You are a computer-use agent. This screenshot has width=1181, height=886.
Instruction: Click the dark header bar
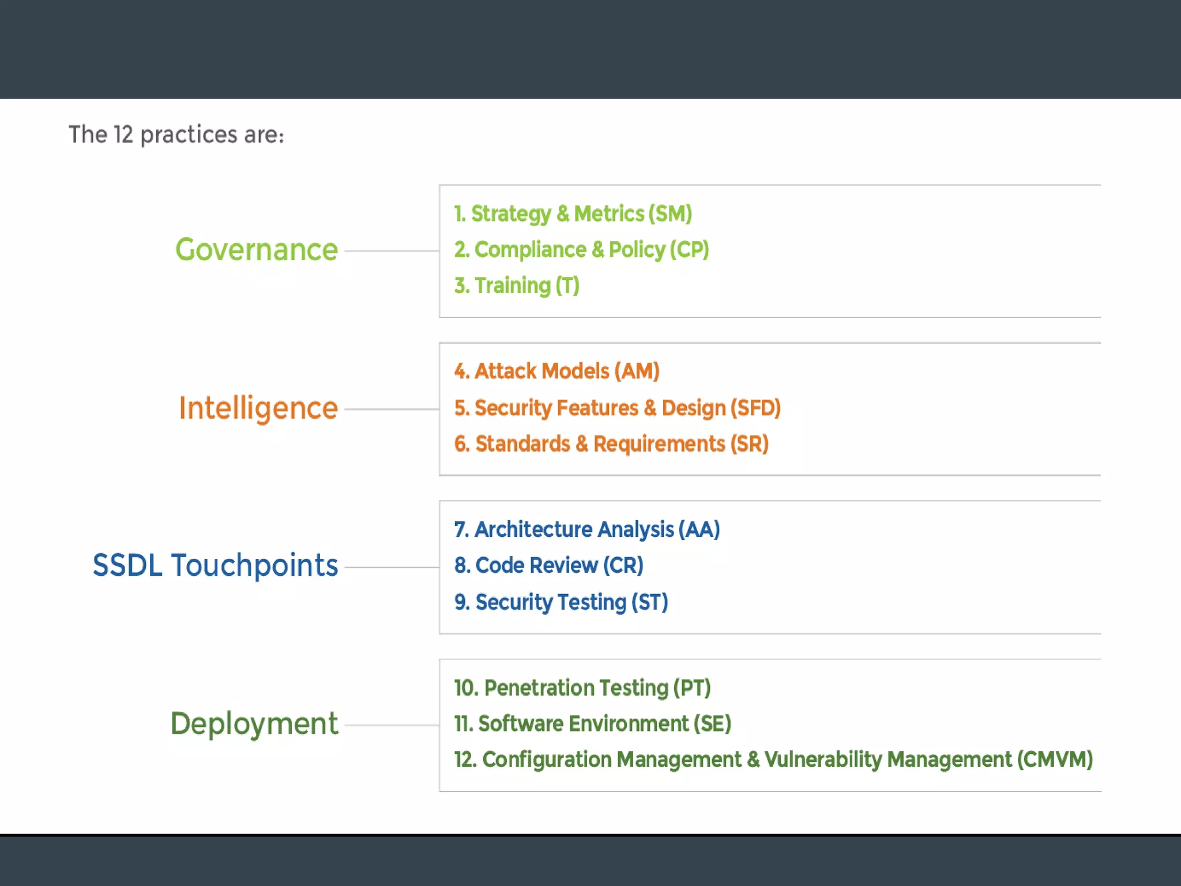click(590, 49)
